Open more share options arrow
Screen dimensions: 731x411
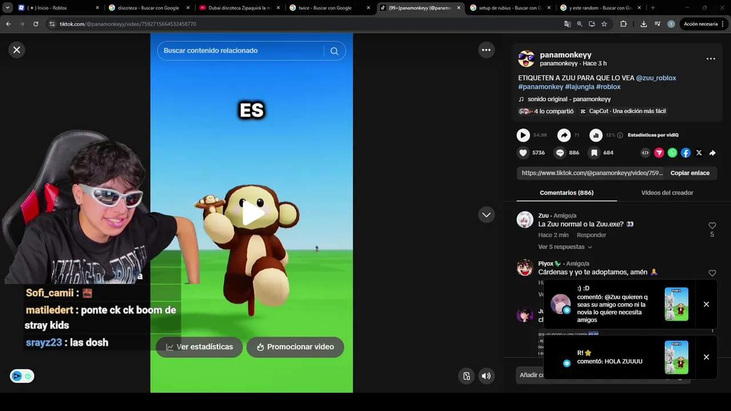(x=712, y=153)
